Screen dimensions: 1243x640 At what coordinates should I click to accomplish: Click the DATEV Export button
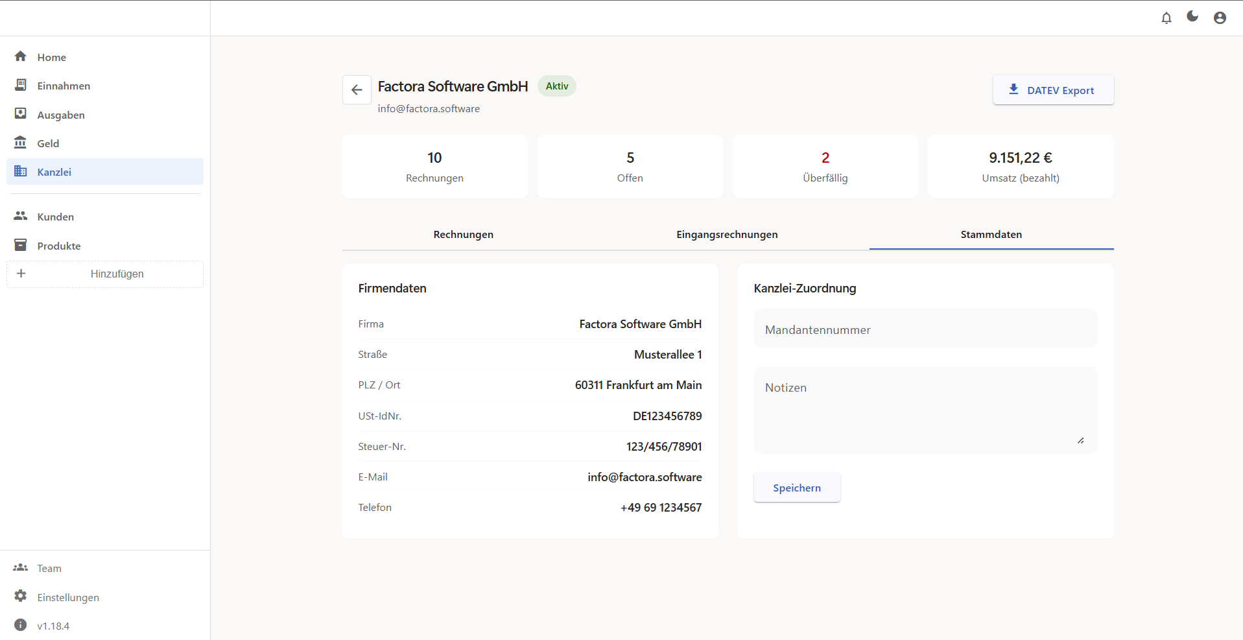click(x=1054, y=90)
